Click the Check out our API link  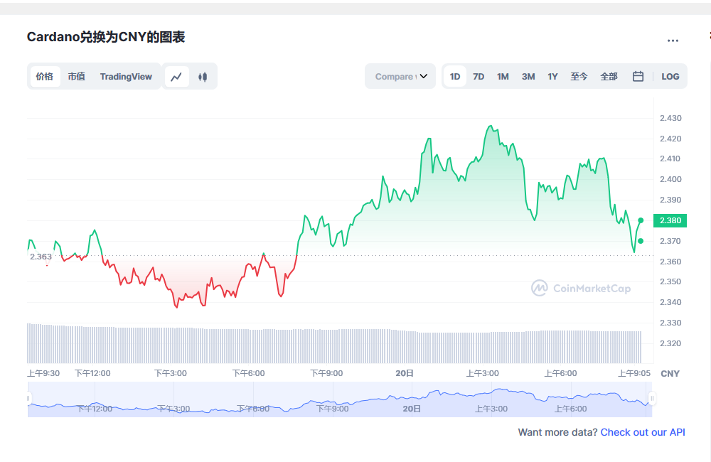coord(643,432)
